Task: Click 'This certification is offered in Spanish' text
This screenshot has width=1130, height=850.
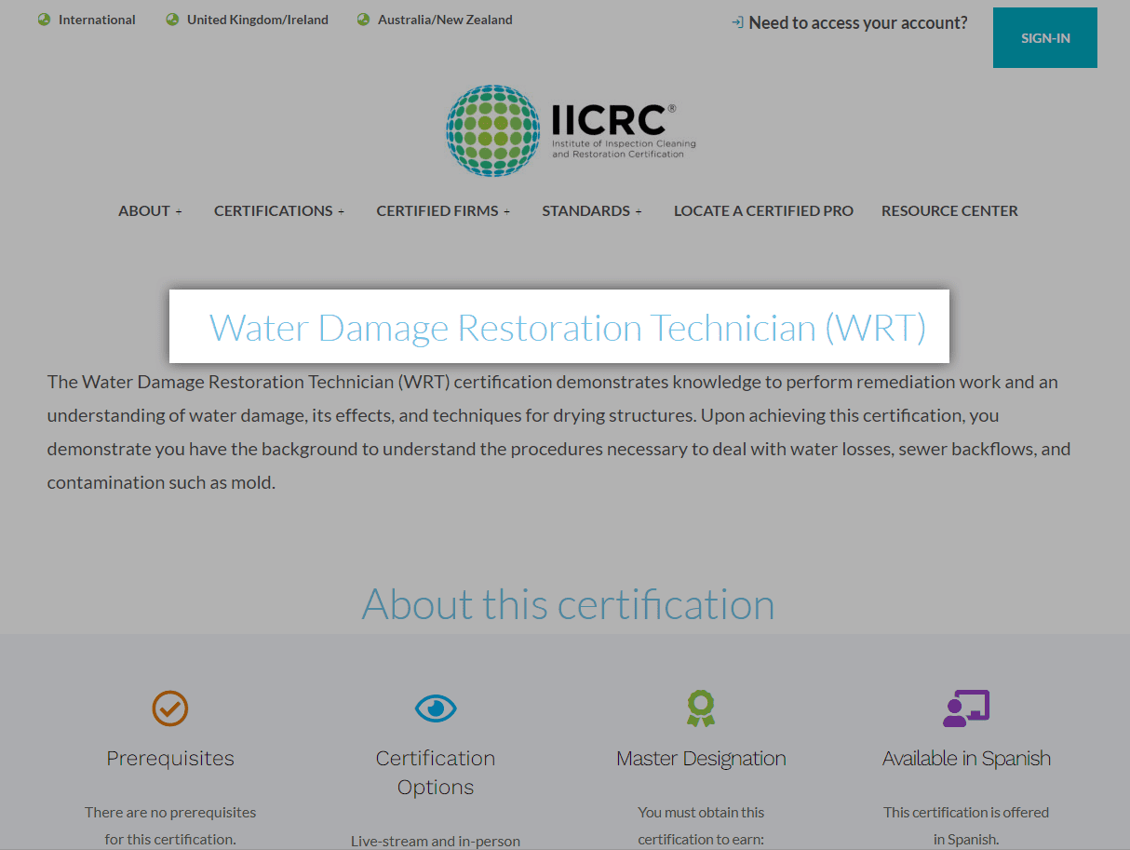Action: [966, 826]
